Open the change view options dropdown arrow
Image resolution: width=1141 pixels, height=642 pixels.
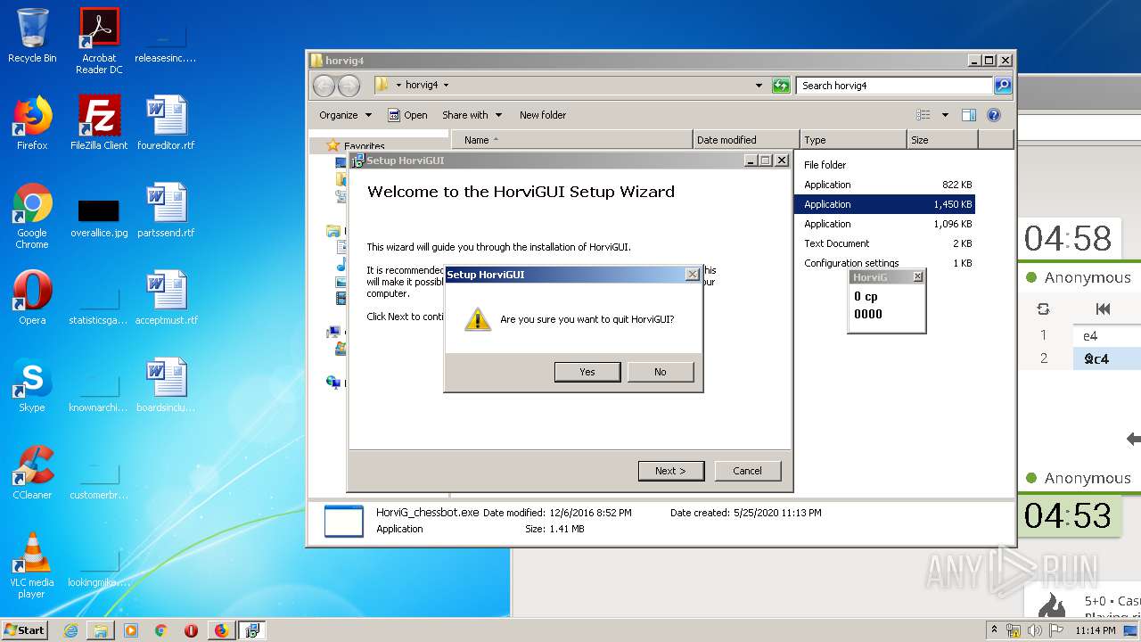pos(945,115)
